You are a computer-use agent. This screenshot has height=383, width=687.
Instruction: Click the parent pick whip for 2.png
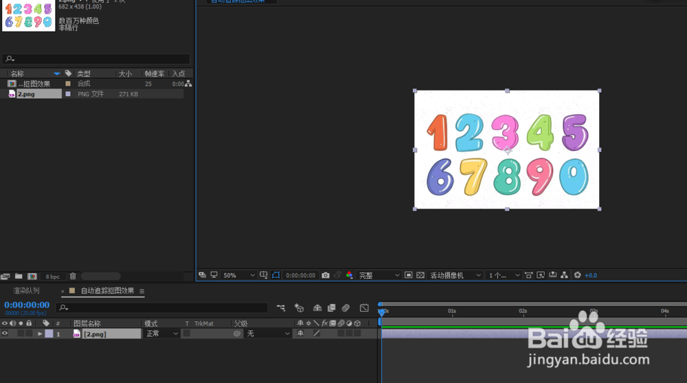click(237, 334)
